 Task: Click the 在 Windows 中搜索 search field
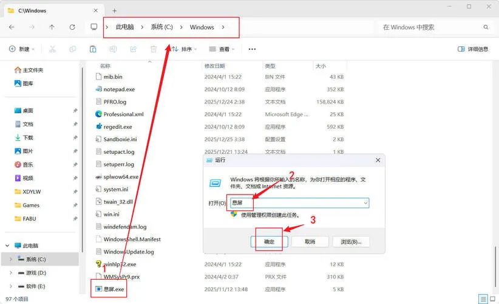pyautogui.click(x=428, y=27)
